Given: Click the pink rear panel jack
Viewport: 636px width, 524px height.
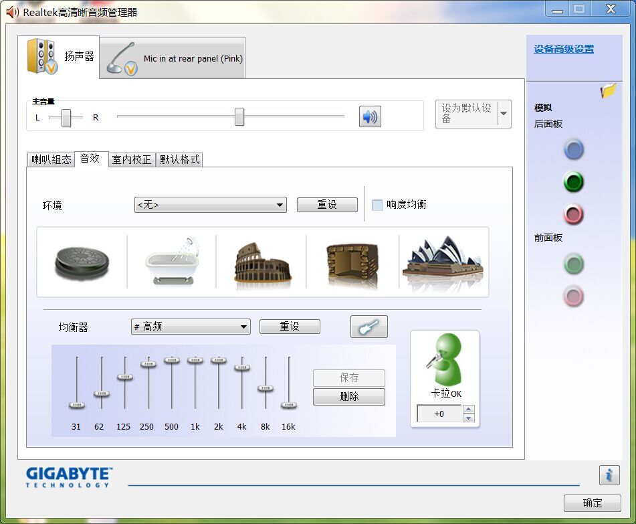Looking at the screenshot, I should coord(574,214).
